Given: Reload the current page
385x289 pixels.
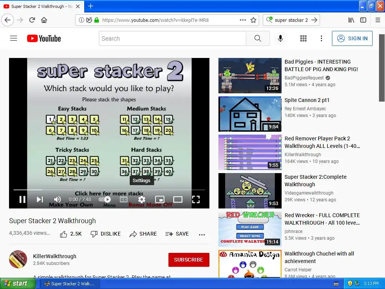Looking at the screenshot, I should click(x=32, y=20).
